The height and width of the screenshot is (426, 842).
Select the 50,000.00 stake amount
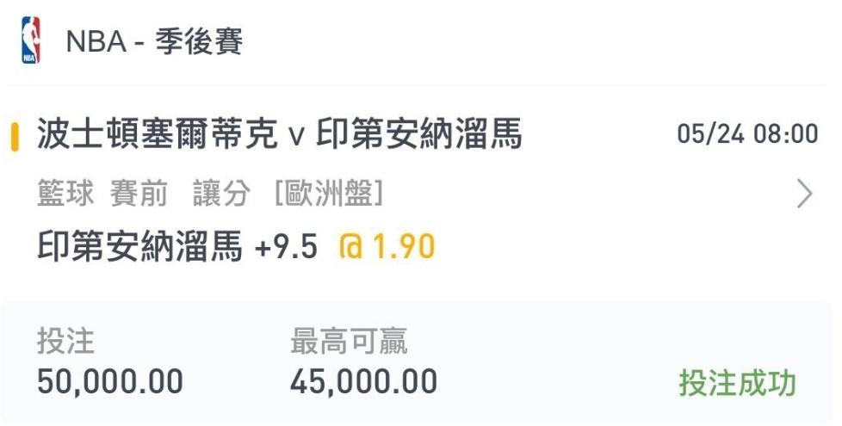tap(110, 382)
